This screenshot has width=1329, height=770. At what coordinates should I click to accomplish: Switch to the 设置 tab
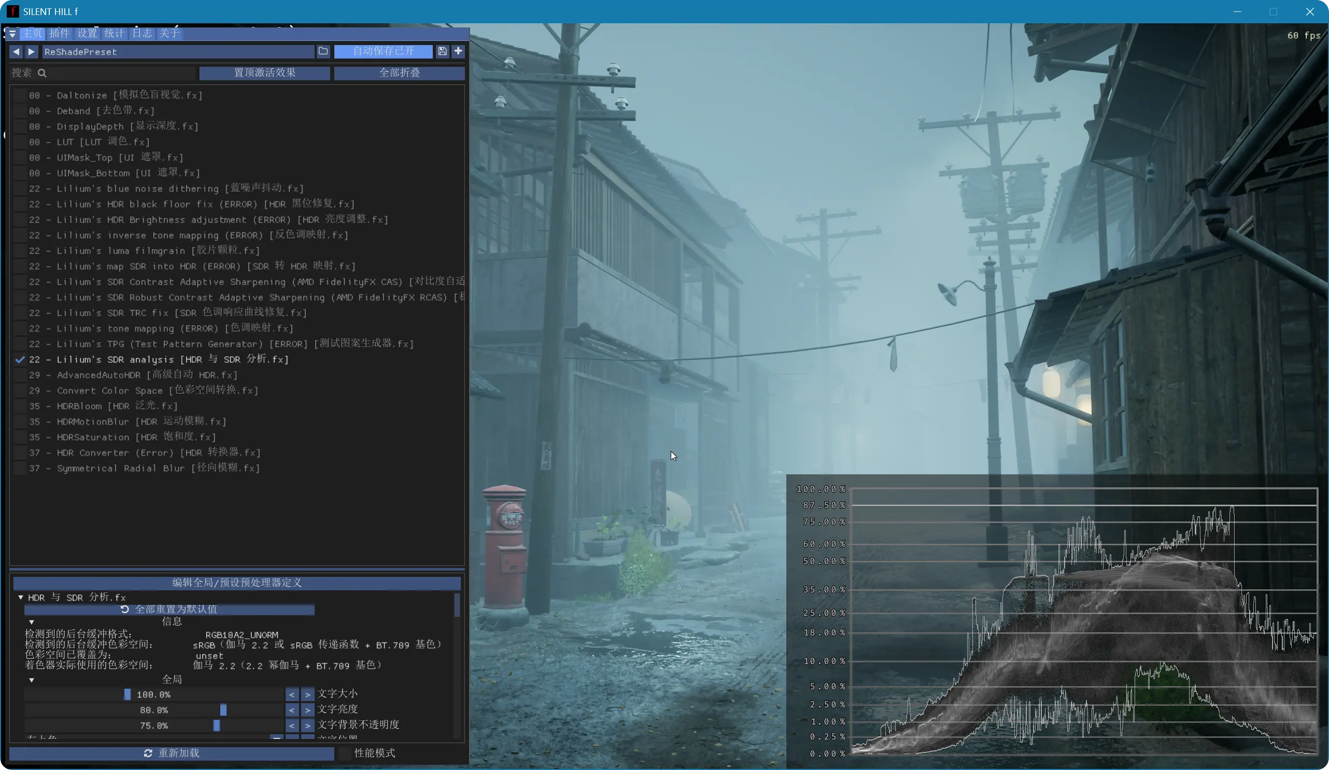point(87,33)
